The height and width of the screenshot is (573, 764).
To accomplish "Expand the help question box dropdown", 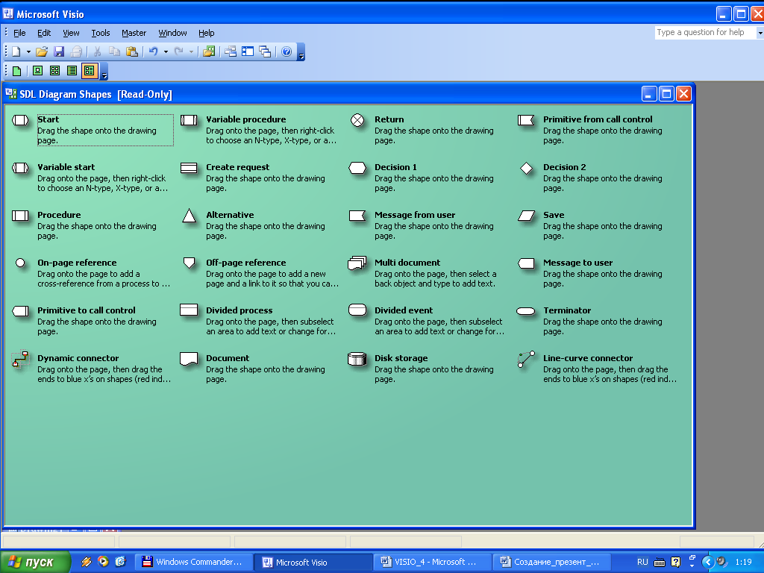I will click(x=760, y=33).
